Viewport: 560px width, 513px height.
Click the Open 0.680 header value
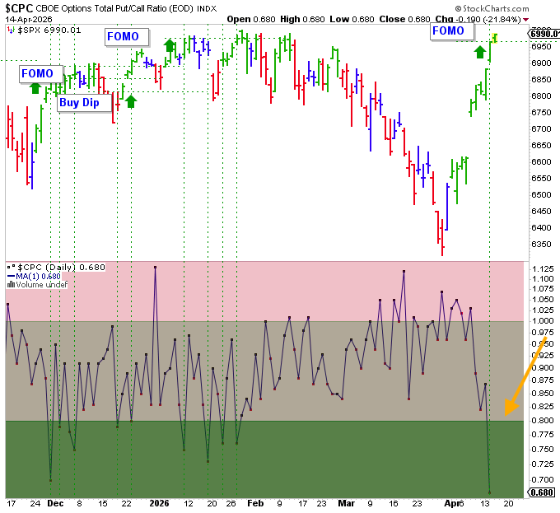[251, 19]
